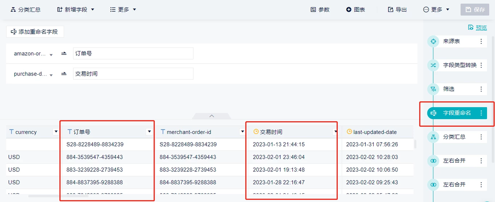Image resolution: width=495 pixels, height=202 pixels.
Task: Click the cell 2023-02-02 10:06:50
Action: 372,170
